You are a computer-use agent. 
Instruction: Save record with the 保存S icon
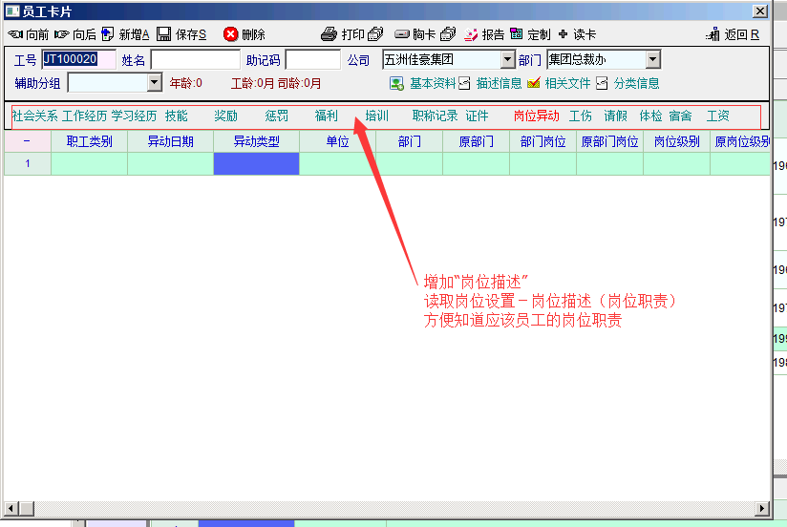pyautogui.click(x=164, y=34)
